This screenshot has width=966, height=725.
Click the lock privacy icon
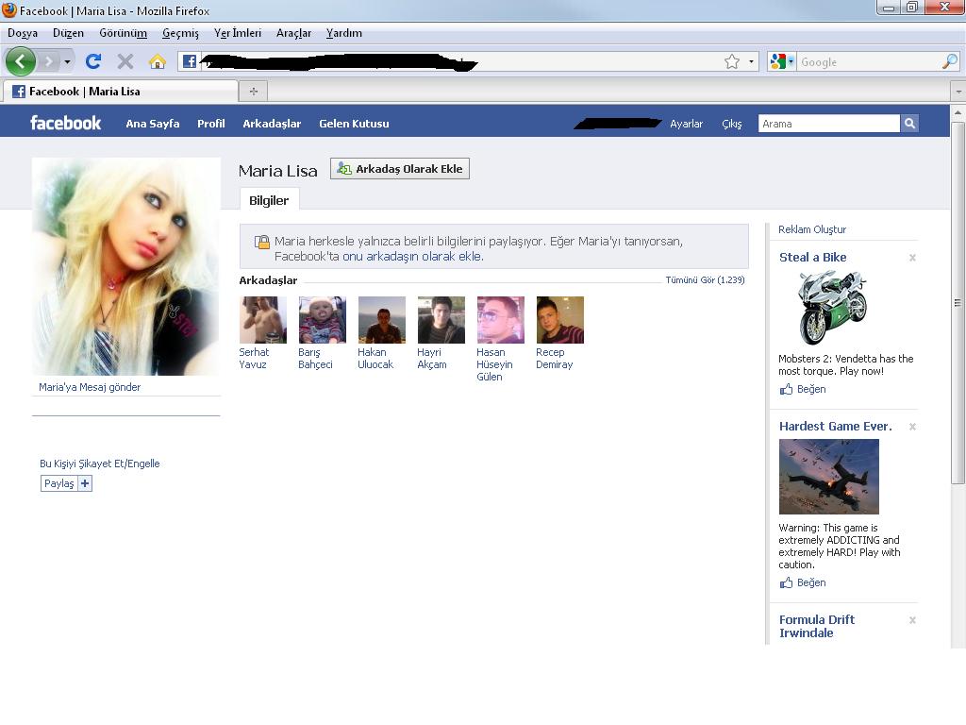262,242
